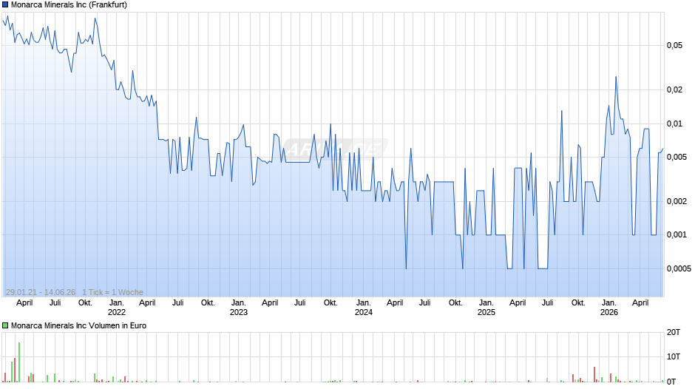The height and width of the screenshot is (389, 695).
Task: Click the 0,02 price axis label
Action: point(674,89)
